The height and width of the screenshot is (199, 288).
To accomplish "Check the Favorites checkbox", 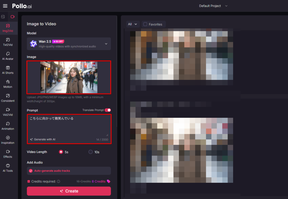I will coord(145,24).
